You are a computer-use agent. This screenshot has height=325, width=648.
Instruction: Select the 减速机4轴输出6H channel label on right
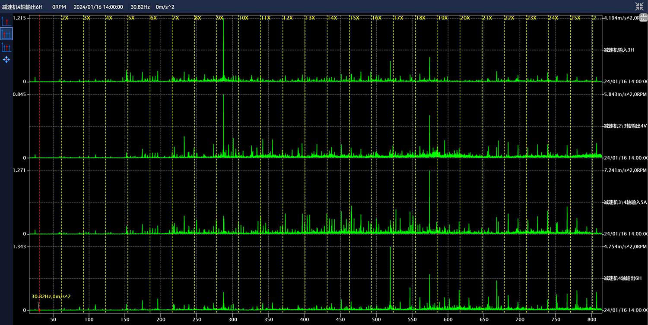623,278
